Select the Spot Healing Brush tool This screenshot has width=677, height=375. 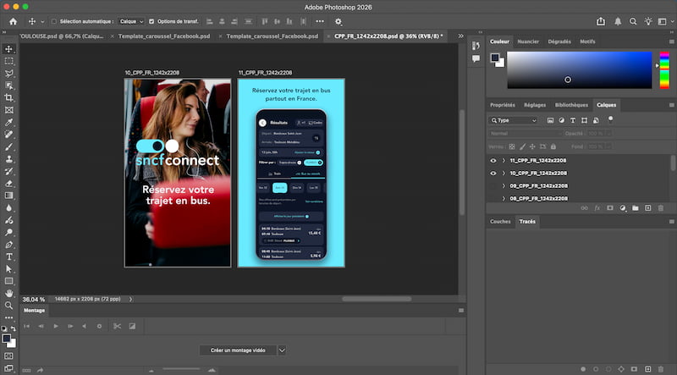pyautogui.click(x=8, y=135)
